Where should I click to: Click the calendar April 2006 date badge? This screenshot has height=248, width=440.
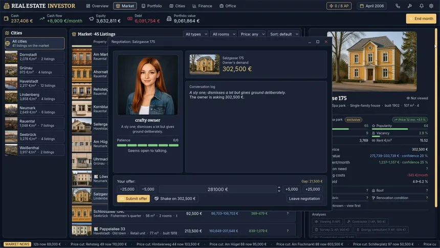point(372,6)
